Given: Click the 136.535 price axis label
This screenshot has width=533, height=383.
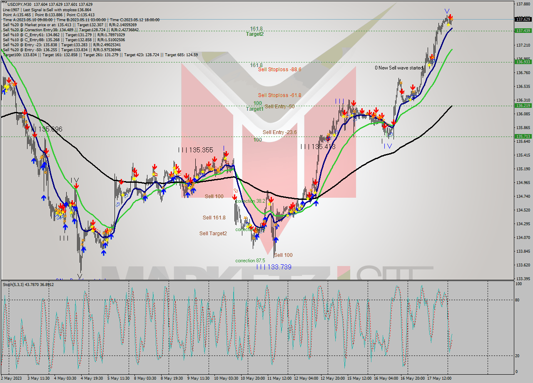Looking at the screenshot, I should click(523, 86).
